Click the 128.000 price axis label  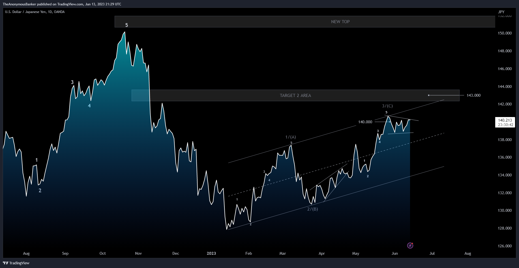click(x=505, y=228)
